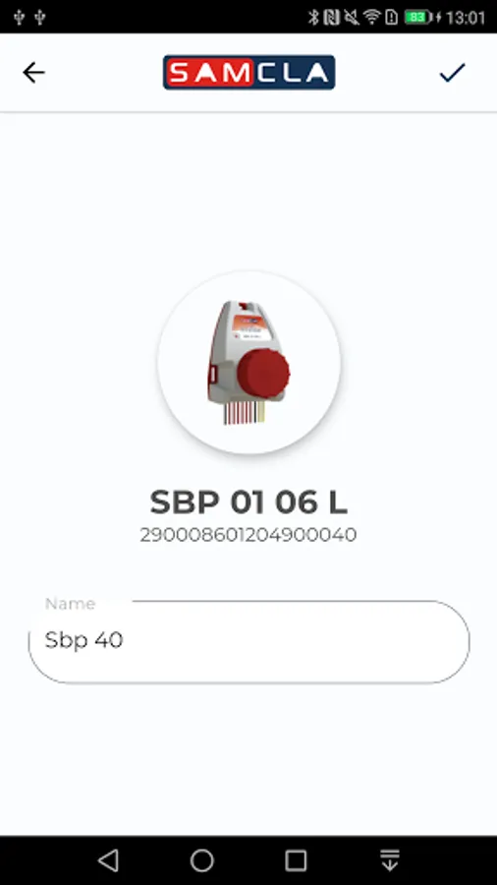Screen dimensions: 497x885
Task: Tap the second USB icon in status bar
Action: coord(39,18)
